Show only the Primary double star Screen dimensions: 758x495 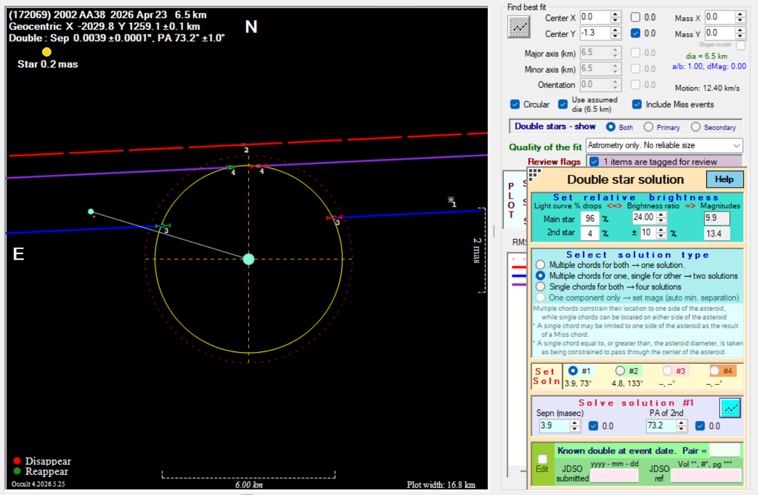pos(648,127)
